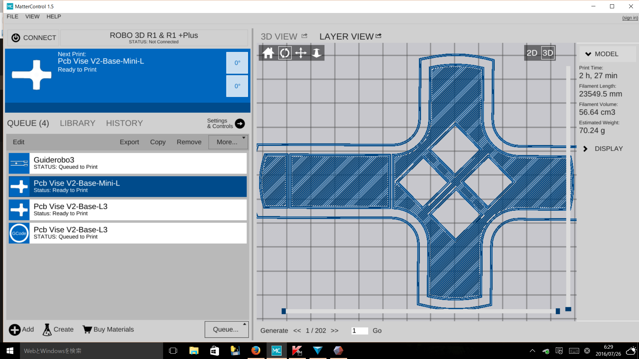This screenshot has width=639, height=359.
Task: Select the ROBO 3D R1 & R1 +Plus printer
Action: click(154, 38)
